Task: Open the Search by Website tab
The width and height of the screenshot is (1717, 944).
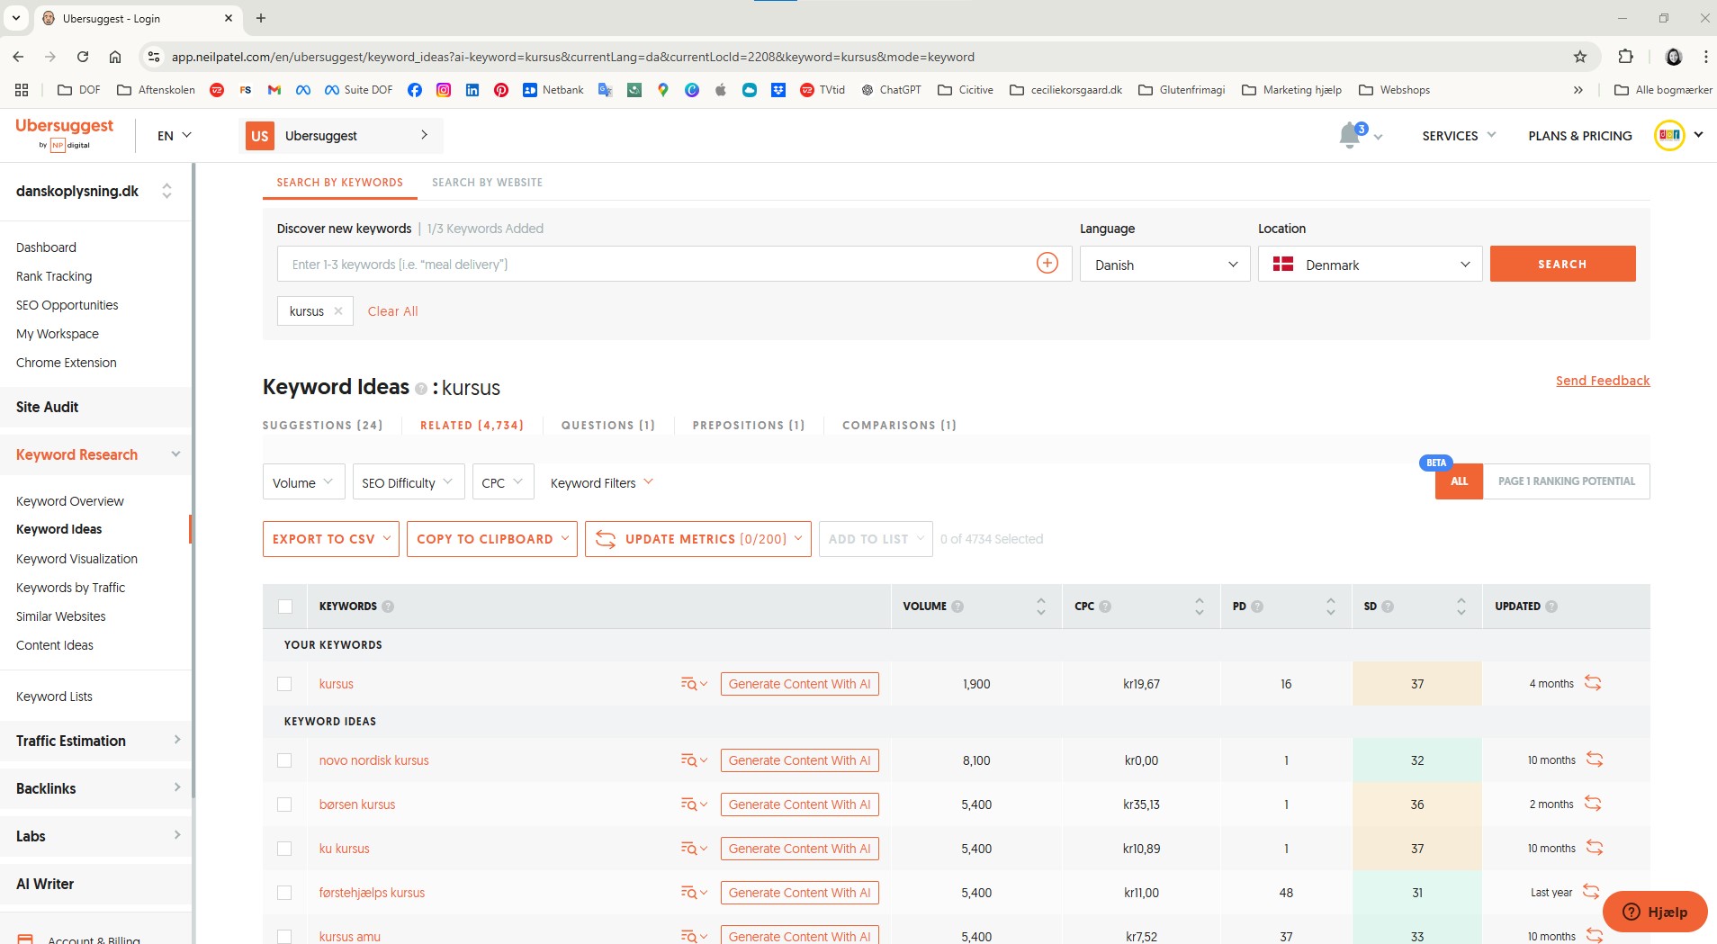Action: click(487, 183)
